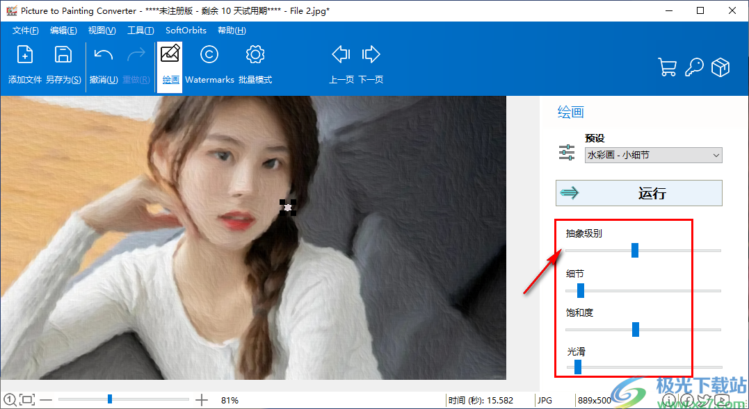The image size is (749, 409).
Task: Click Save As (另存为) icon
Action: (x=63, y=55)
